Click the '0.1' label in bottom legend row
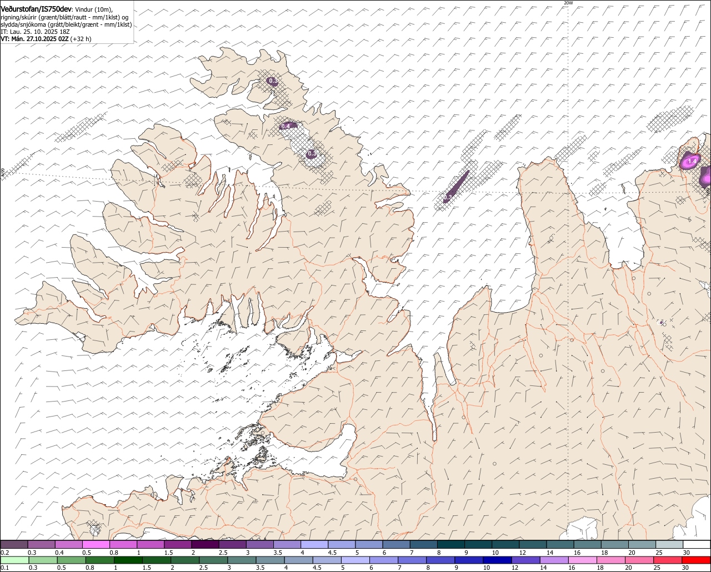 [x=4, y=568]
